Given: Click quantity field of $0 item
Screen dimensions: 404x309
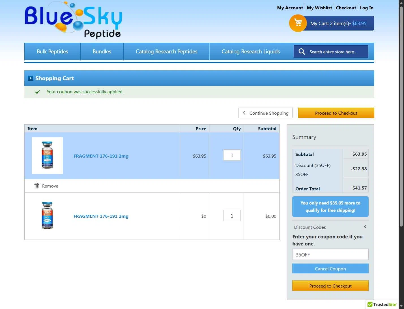Looking at the screenshot, I should [x=232, y=216].
